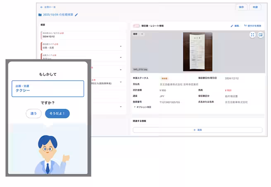271x187 pixels.
Task: Open the 出張・交通 expense type dropdown
Action: (81, 46)
